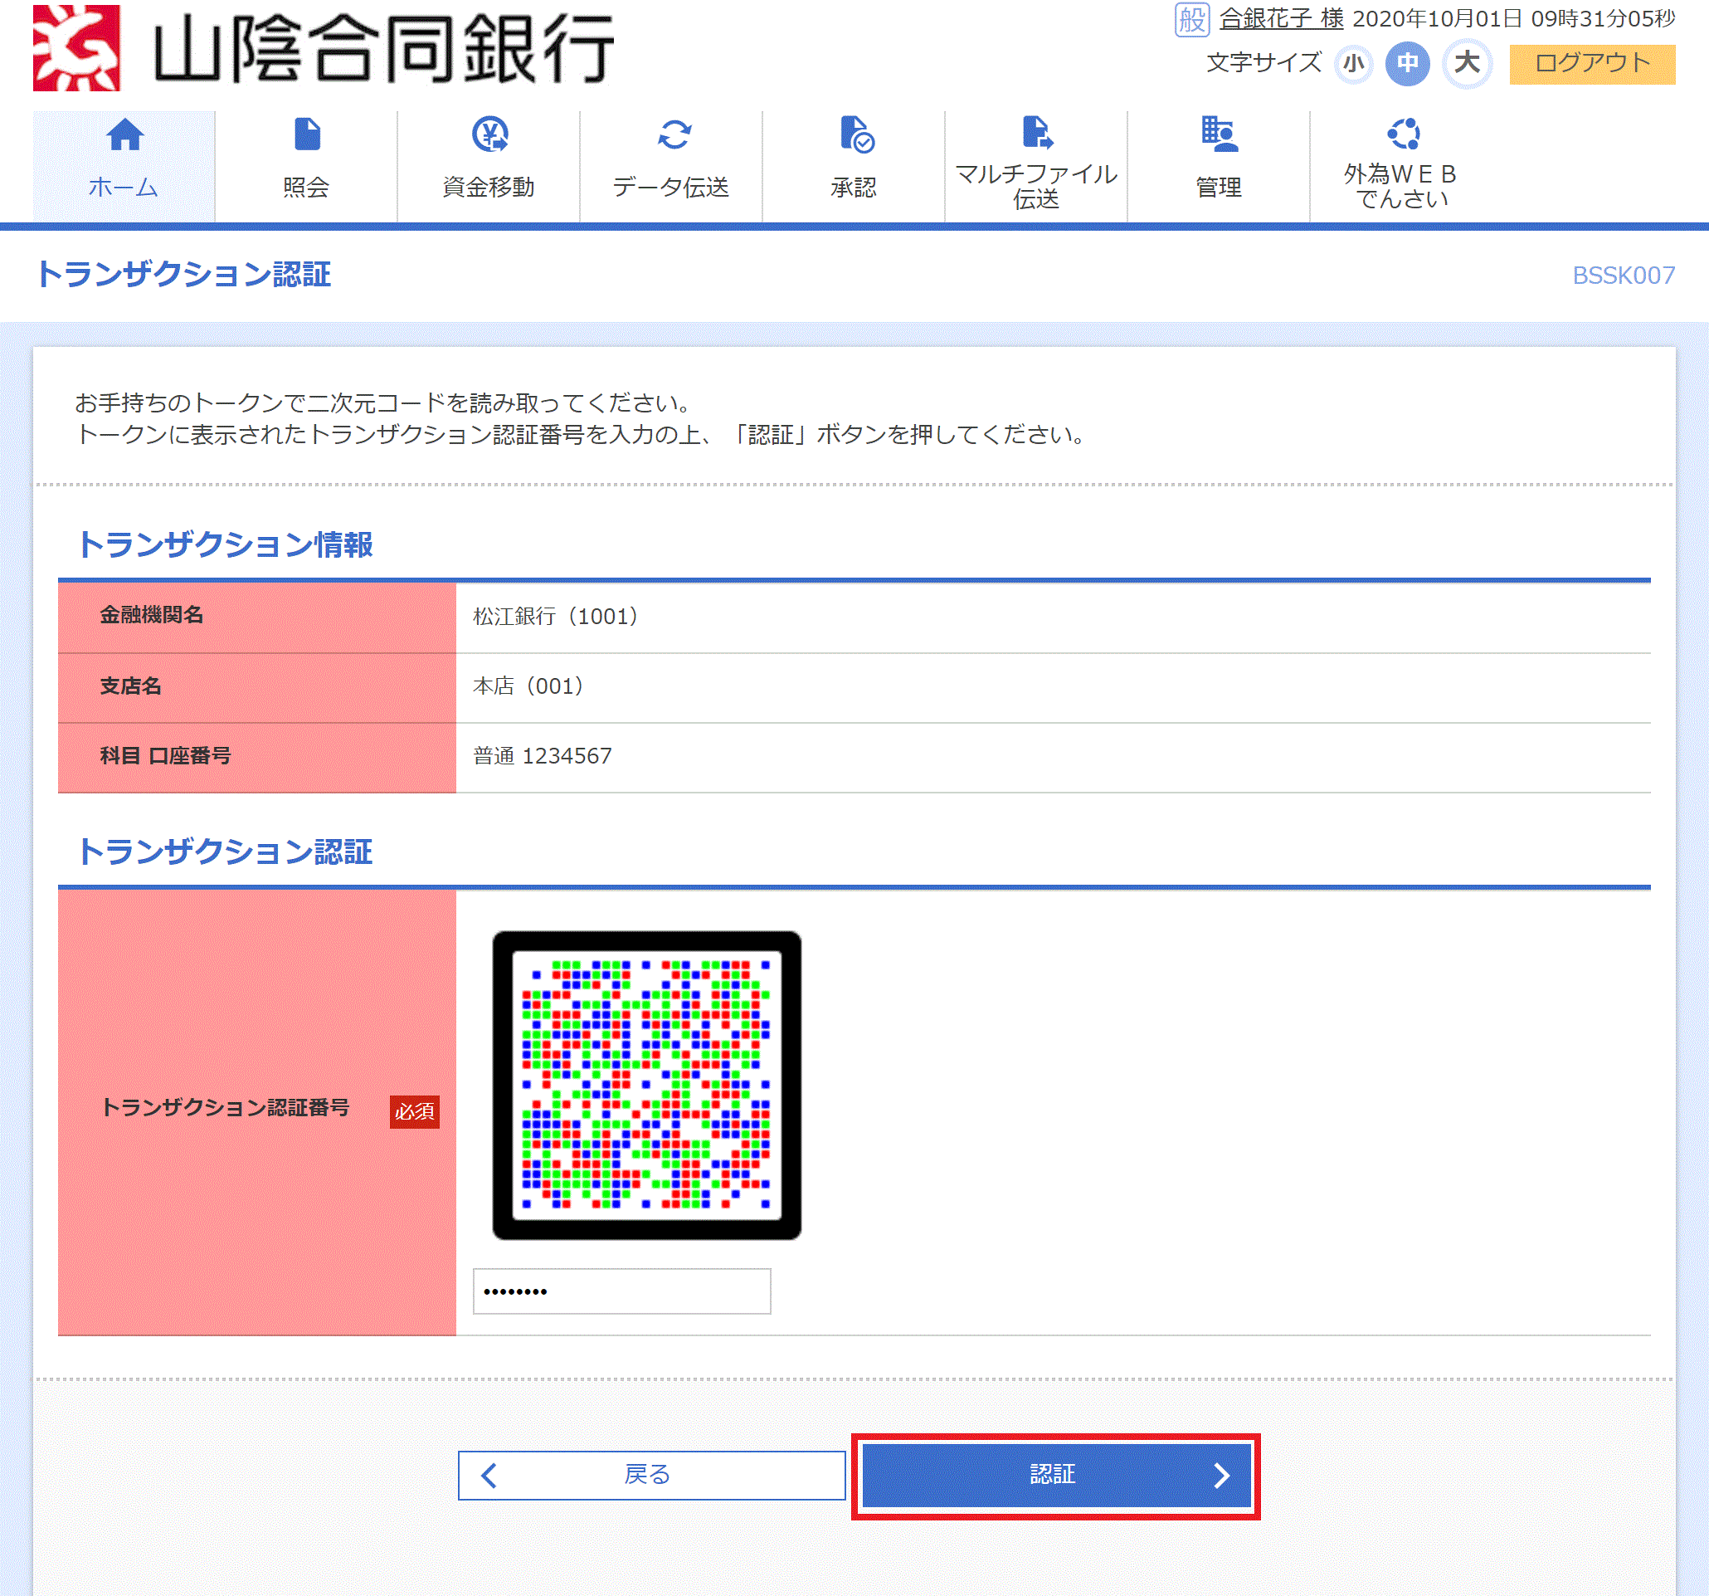1709x1596 pixels.
Task: Click the 必須 required badge
Action: 414,1111
